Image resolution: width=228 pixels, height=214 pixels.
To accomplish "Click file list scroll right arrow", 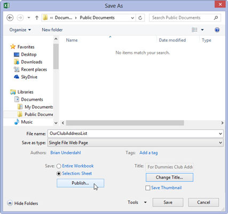I will [222, 123].
